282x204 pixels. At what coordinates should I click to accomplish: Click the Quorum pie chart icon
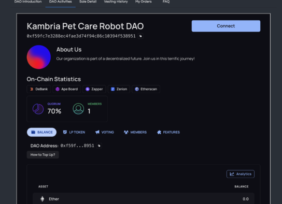[38, 109]
